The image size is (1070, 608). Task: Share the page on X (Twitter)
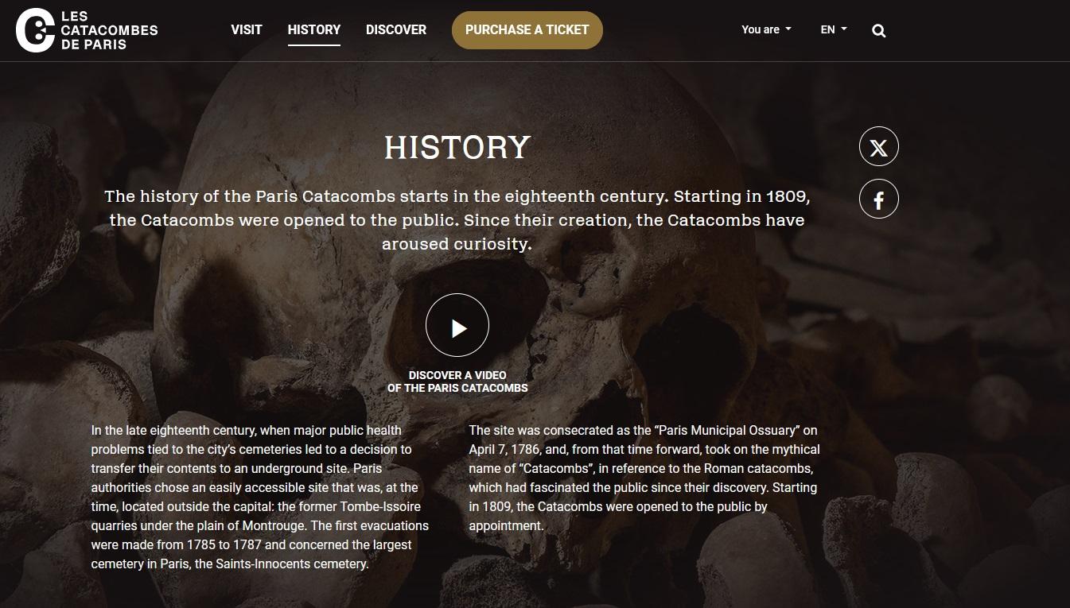coord(878,147)
